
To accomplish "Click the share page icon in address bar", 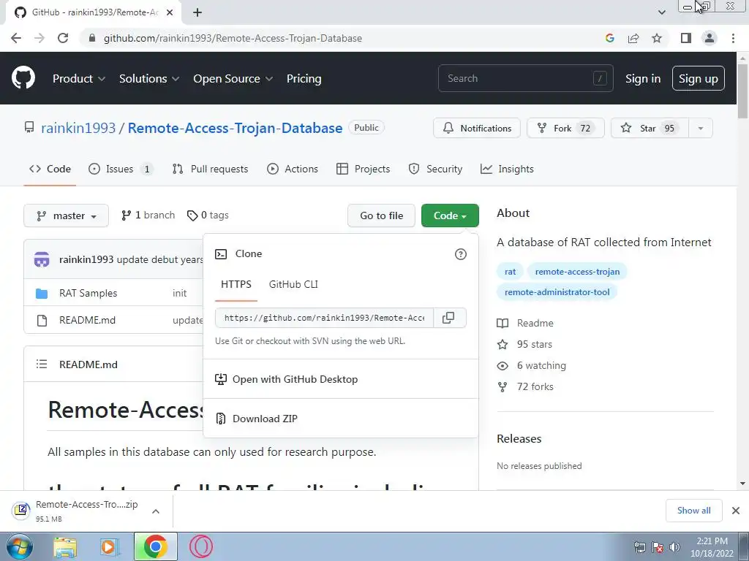I will [x=633, y=38].
